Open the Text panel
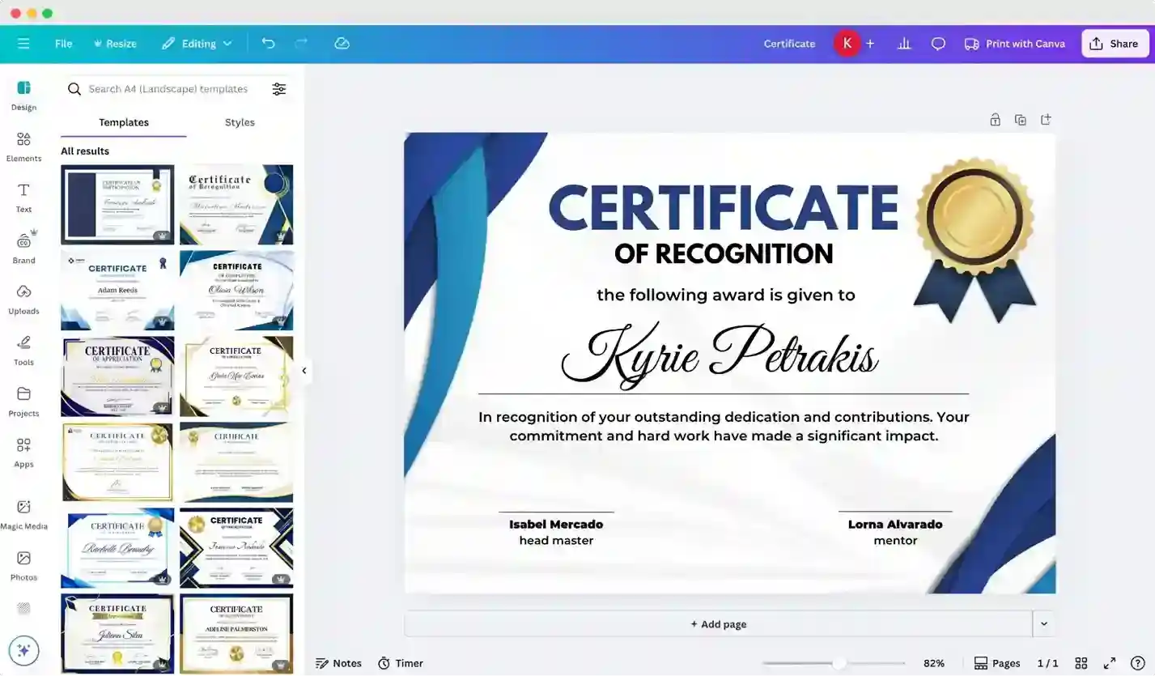This screenshot has height=676, width=1155. (x=23, y=197)
